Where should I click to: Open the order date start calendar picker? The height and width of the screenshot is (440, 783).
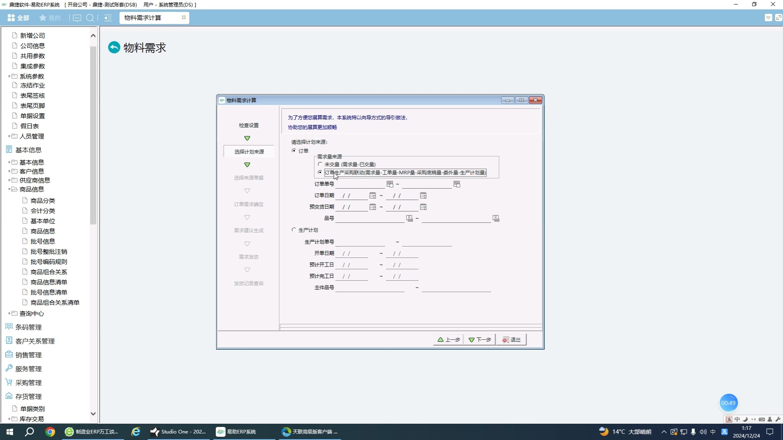click(x=372, y=196)
